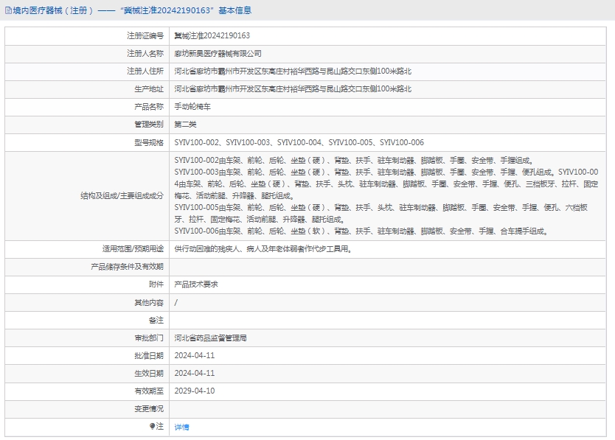Click the model specification SYIV100-002 value row
Viewport: 615px width, 440px height.
click(299, 142)
